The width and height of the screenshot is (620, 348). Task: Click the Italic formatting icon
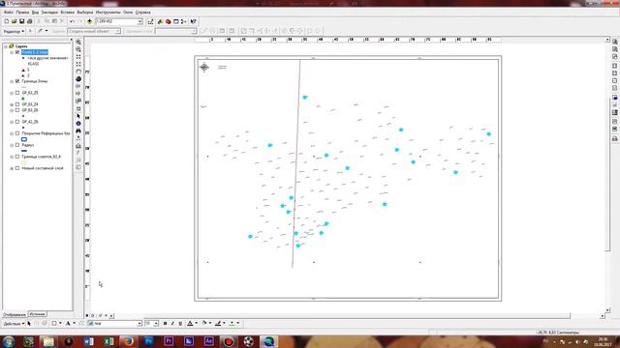[172, 324]
